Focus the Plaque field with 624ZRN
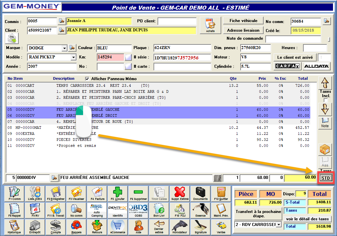The width and height of the screenshot is (337, 236). tap(182, 48)
